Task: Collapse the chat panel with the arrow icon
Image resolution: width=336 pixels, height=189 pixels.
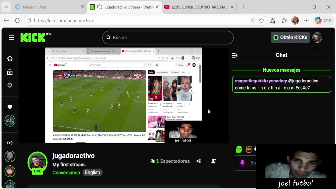Action: click(235, 55)
